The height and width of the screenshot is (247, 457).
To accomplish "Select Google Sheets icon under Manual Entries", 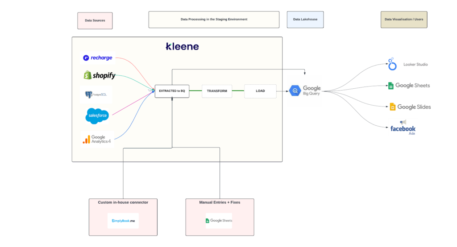I will pos(208,221).
